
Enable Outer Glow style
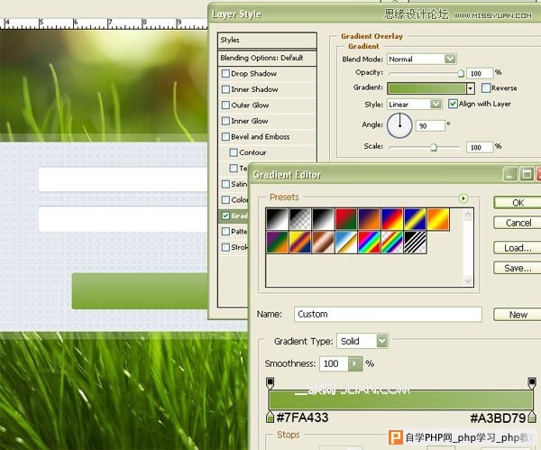[225, 105]
